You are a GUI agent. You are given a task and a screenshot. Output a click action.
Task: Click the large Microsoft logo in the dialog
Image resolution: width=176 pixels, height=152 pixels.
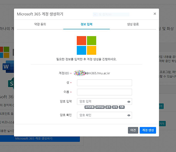point(86,45)
